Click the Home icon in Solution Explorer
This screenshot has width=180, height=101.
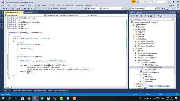137,16
